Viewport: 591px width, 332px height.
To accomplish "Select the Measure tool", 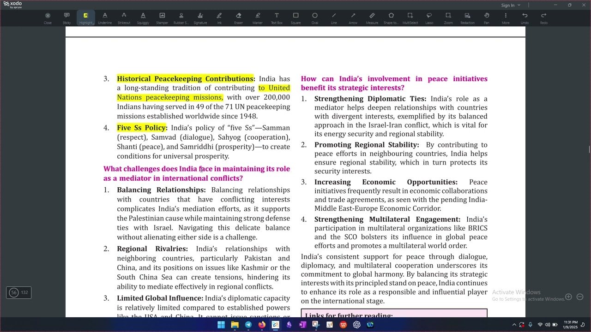I will [x=372, y=18].
